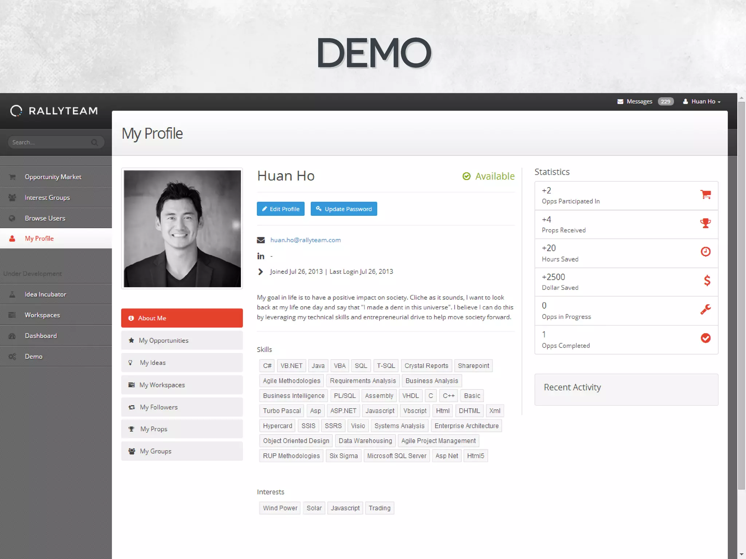Click the shopping cart icon in Statistics
Image resolution: width=746 pixels, height=559 pixels.
pyautogui.click(x=706, y=194)
